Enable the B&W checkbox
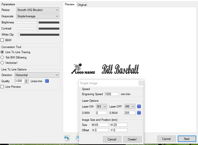This screenshot has width=198, height=145. click(x=2, y=40)
